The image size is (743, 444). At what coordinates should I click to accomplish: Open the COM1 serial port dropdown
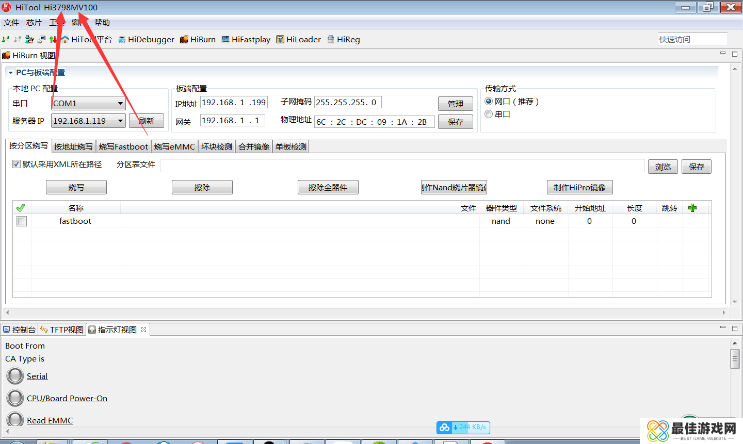pos(120,103)
